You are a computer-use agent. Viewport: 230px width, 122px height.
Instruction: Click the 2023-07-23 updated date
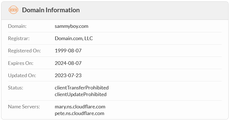tap(68, 75)
